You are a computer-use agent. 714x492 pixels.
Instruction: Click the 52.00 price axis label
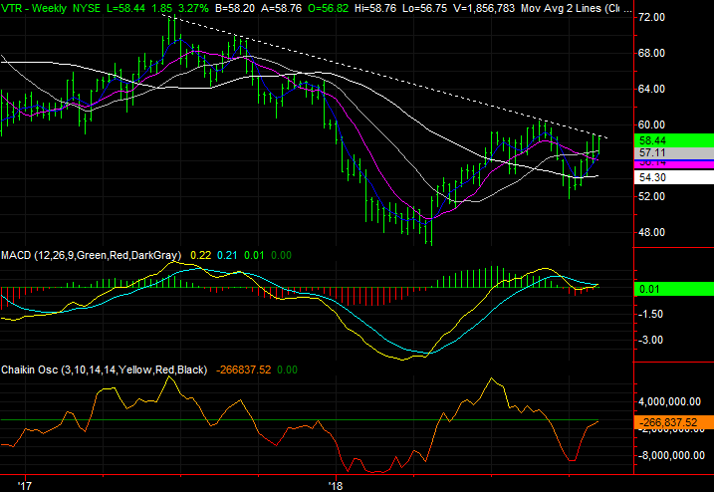click(651, 196)
